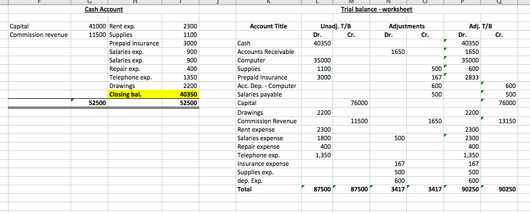
Task: Select the 2200 adjusted debit in the Drawings row
Action: [x=462, y=112]
